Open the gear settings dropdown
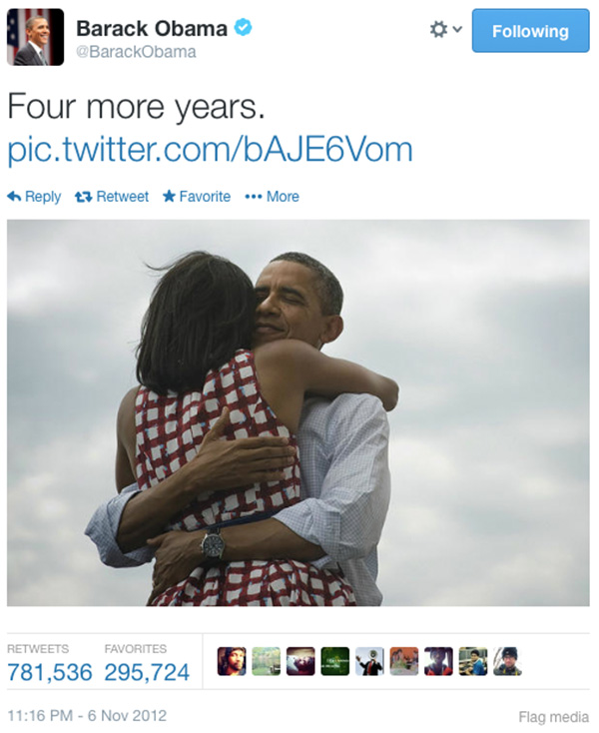This screenshot has height=733, width=599. click(x=445, y=29)
